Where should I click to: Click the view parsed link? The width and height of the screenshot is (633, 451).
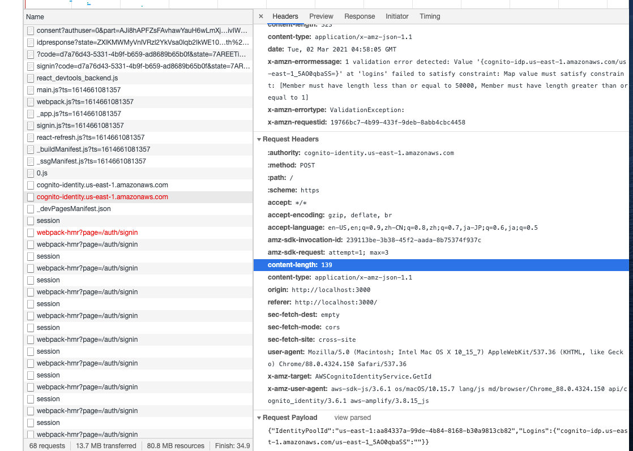click(x=352, y=418)
